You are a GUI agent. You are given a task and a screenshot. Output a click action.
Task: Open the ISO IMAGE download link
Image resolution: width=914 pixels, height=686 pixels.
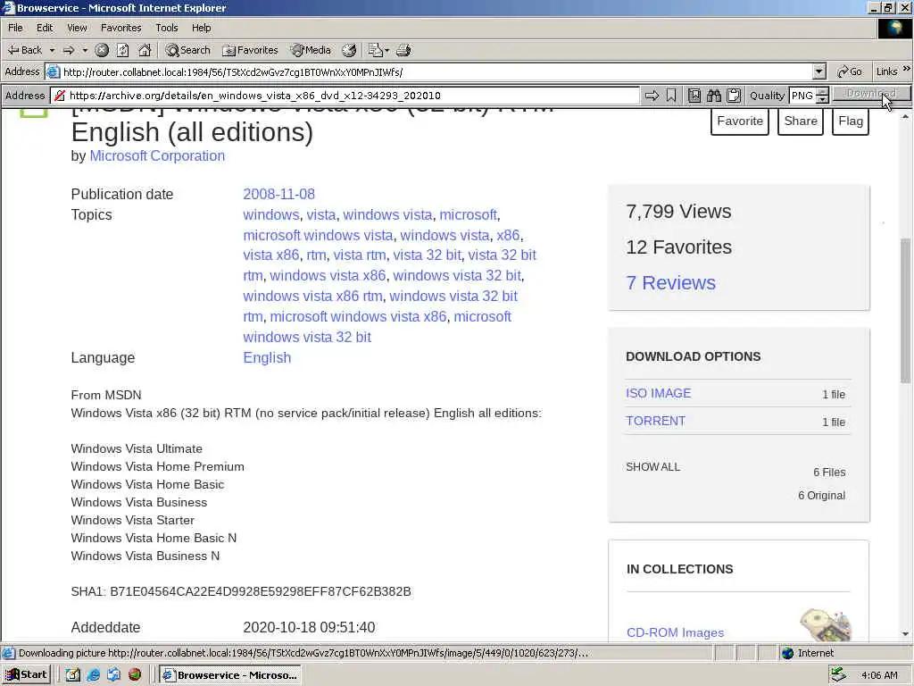coord(658,393)
